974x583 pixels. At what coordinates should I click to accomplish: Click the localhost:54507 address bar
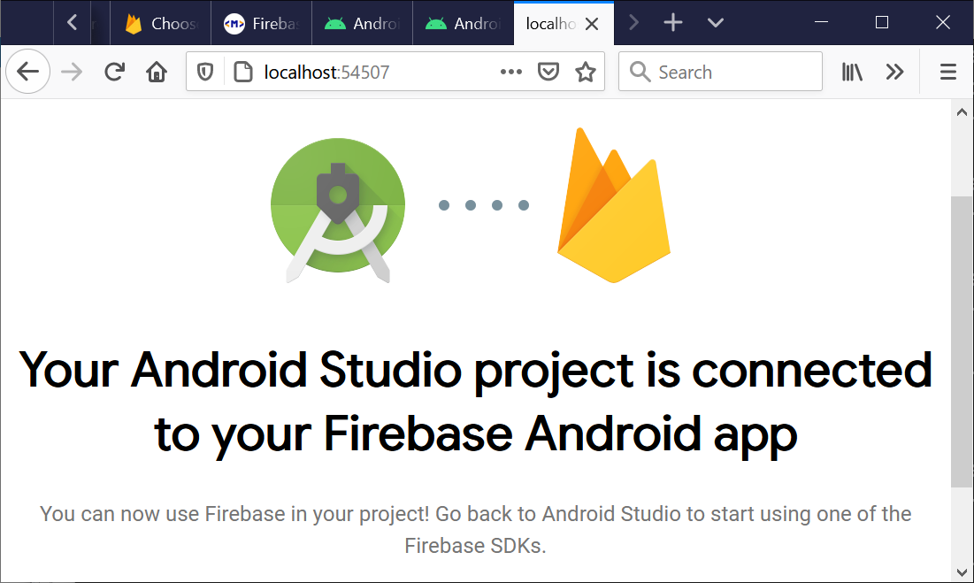pos(372,73)
